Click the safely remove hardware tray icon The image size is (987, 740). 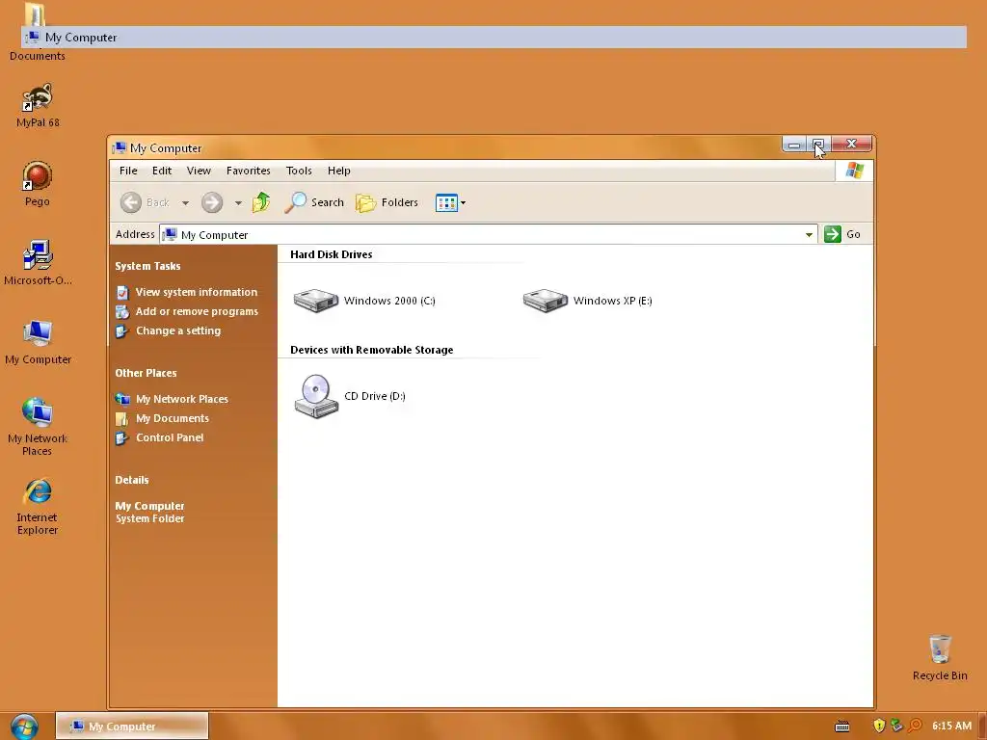(x=897, y=726)
